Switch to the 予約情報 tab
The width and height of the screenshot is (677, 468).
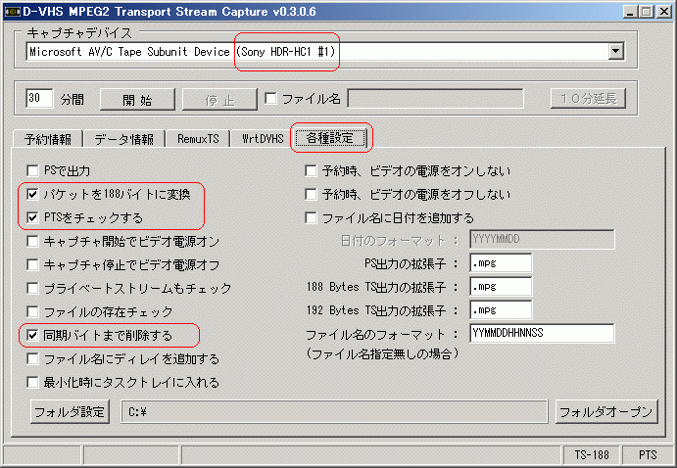click(x=48, y=139)
